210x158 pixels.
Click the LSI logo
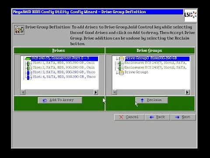click(x=190, y=15)
